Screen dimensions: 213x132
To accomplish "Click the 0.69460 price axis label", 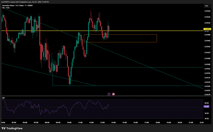I will (x=207, y=41).
